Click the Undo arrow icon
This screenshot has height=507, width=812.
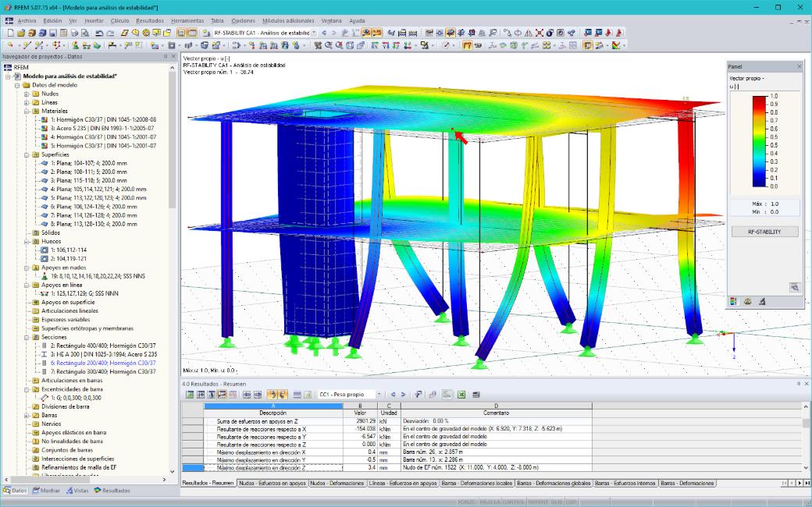pyautogui.click(x=99, y=33)
